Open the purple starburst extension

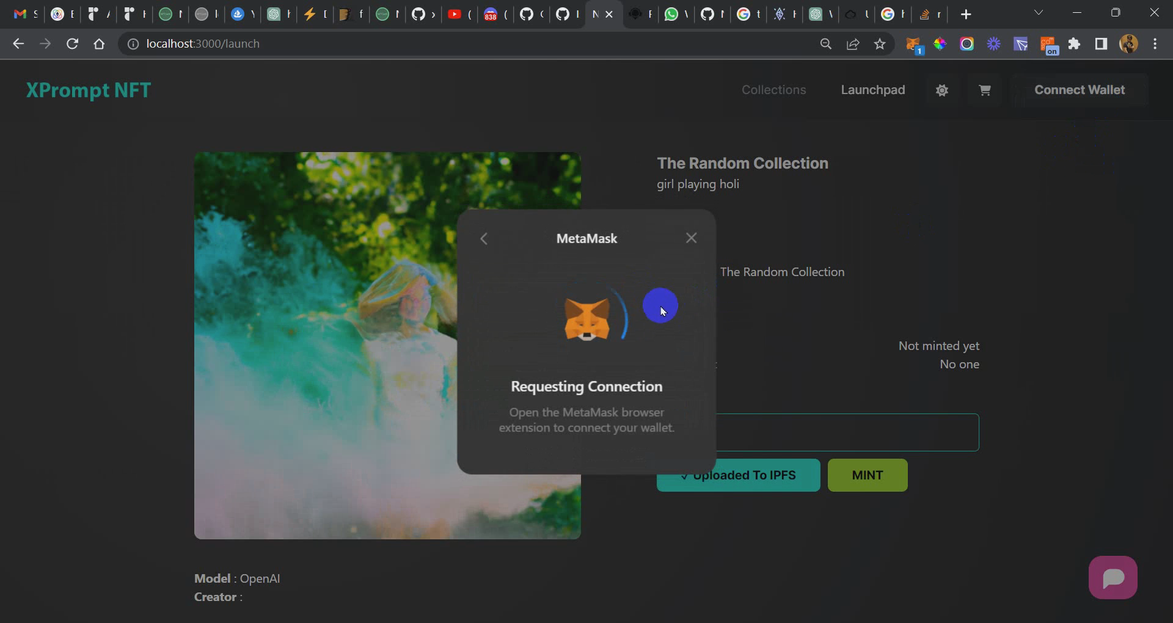click(x=994, y=44)
